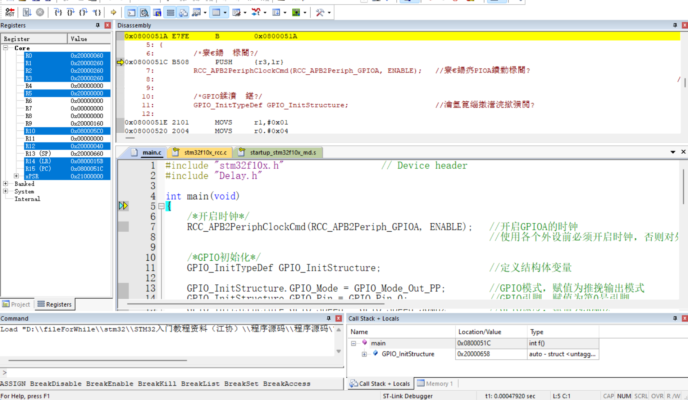Collapse code fold at line 5

pyautogui.click(x=161, y=206)
